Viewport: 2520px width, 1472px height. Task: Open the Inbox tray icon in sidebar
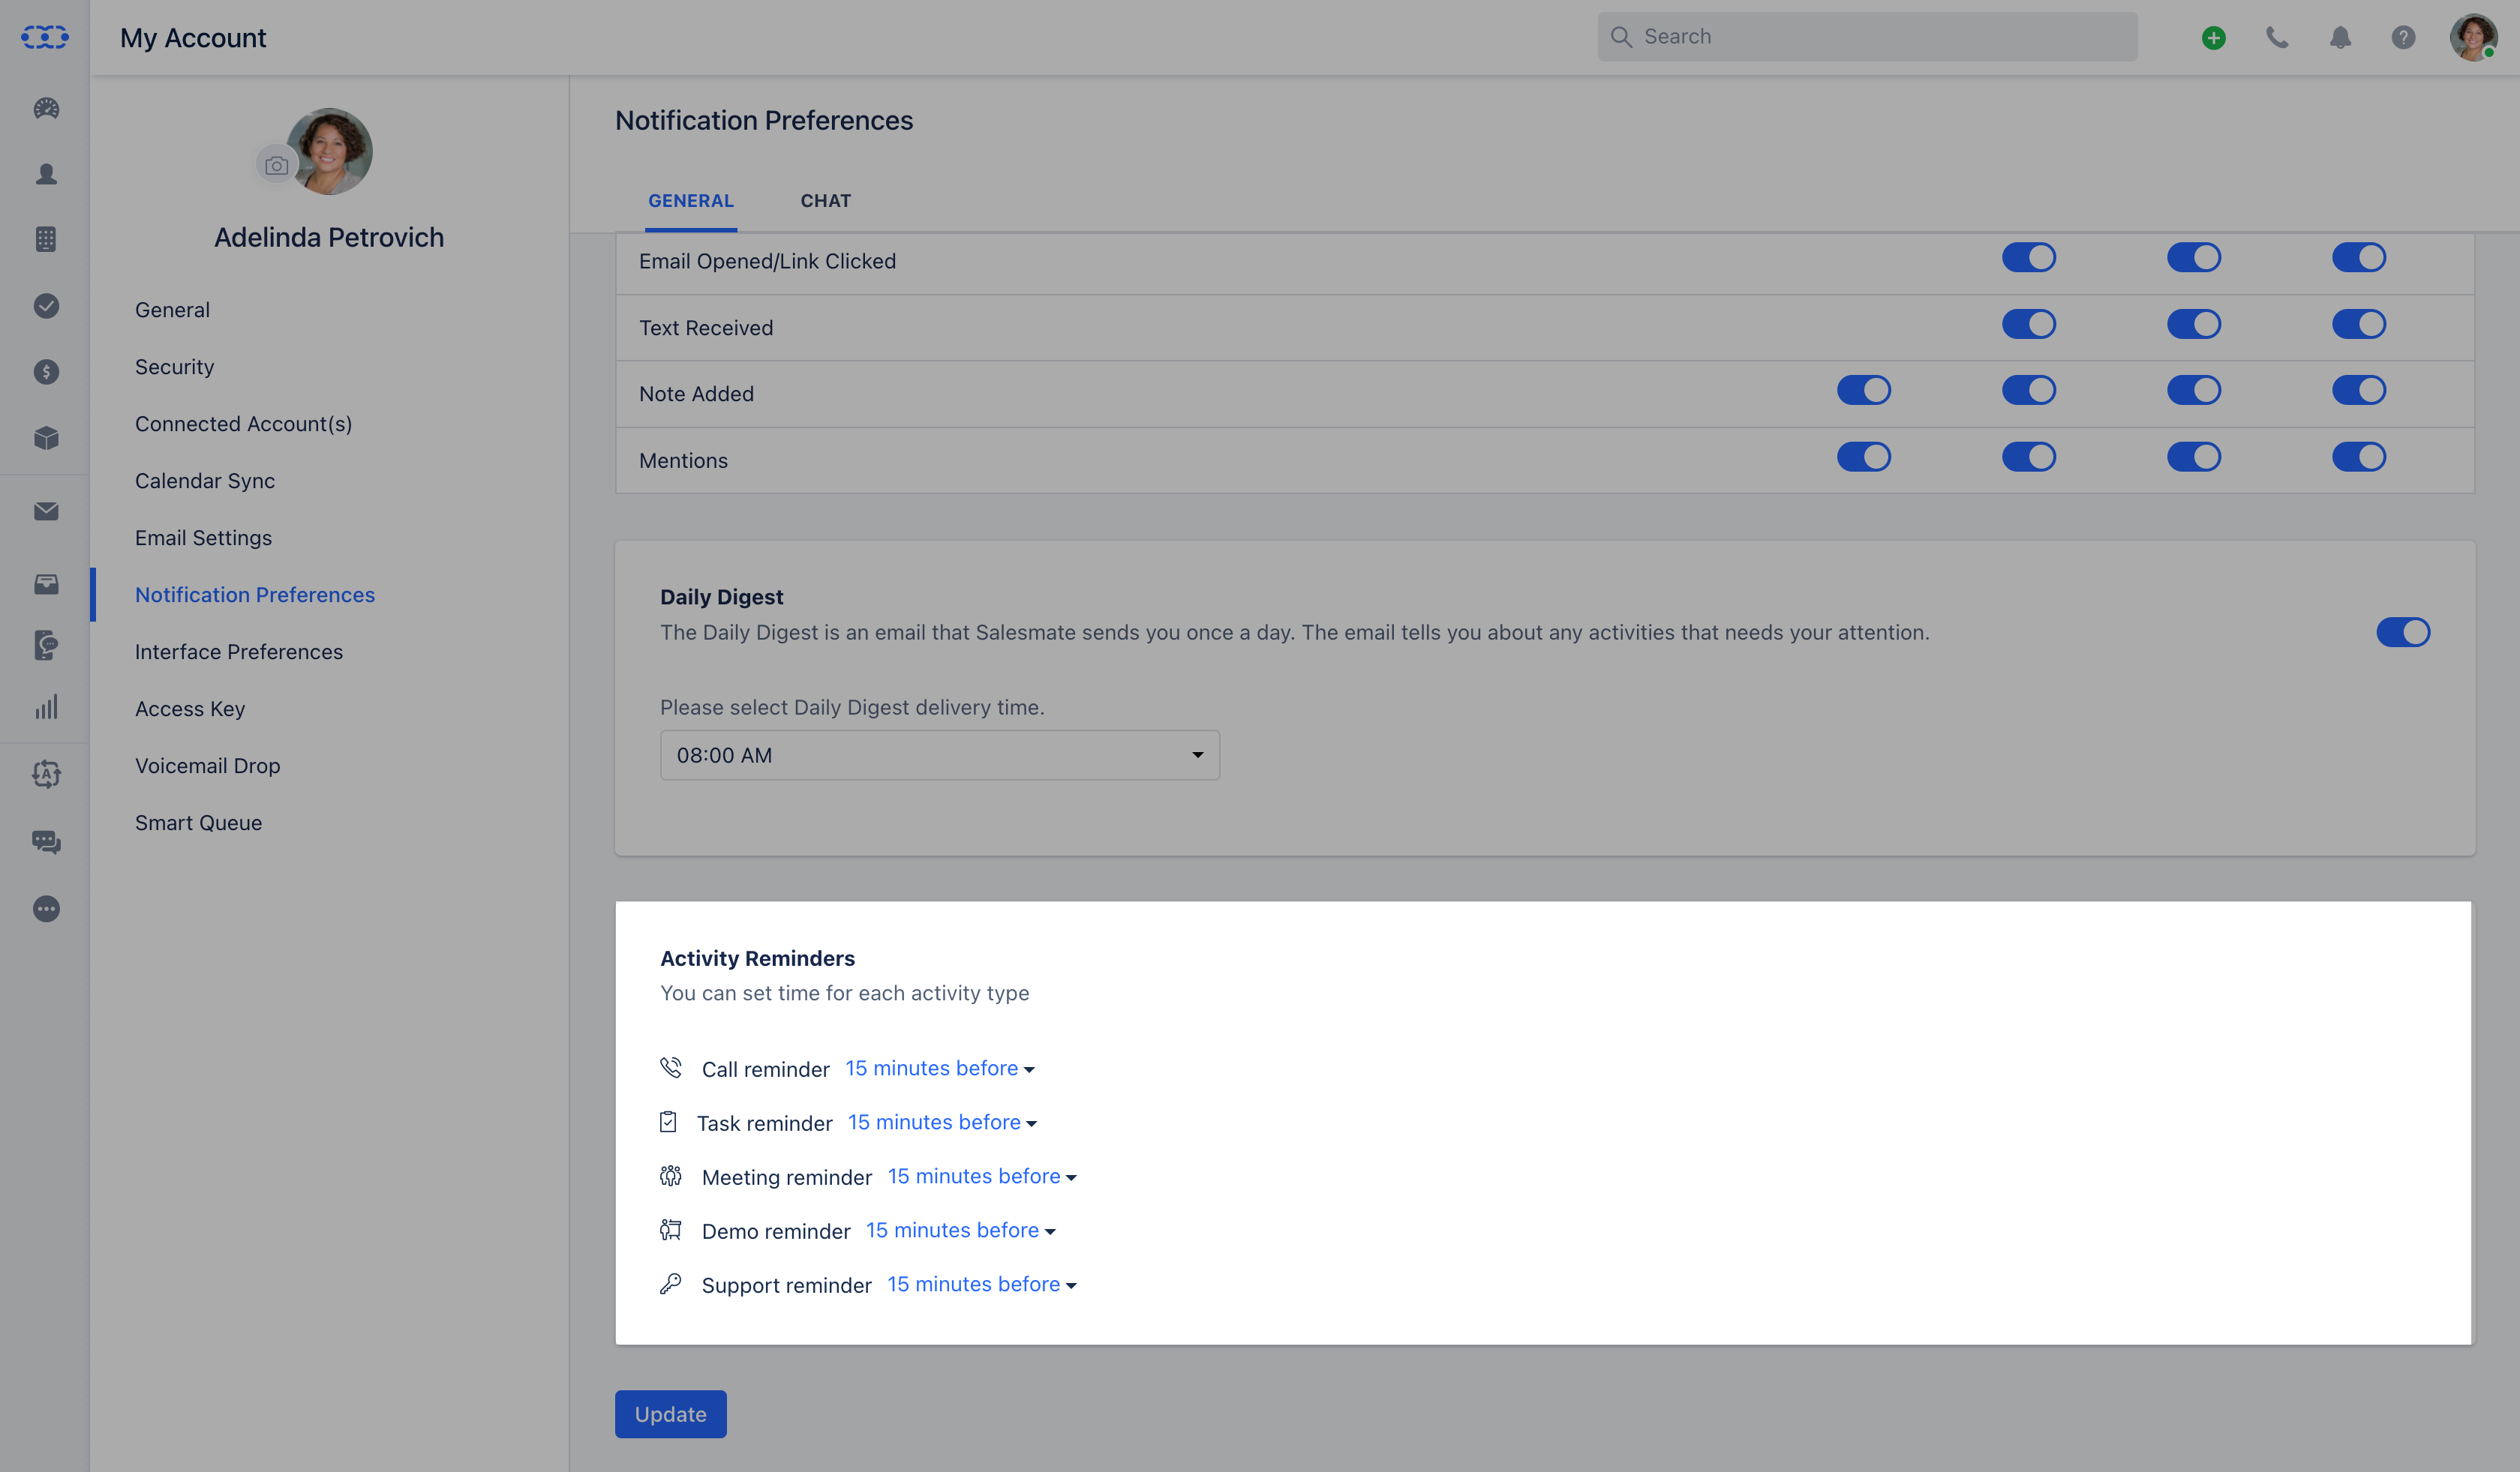(46, 583)
